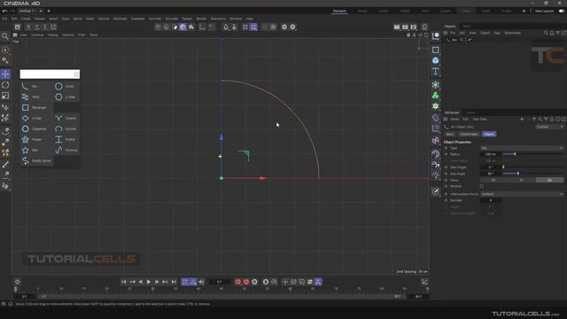Open the Light objects palette icon
Viewport: 567px width, 319px height.
click(435, 175)
